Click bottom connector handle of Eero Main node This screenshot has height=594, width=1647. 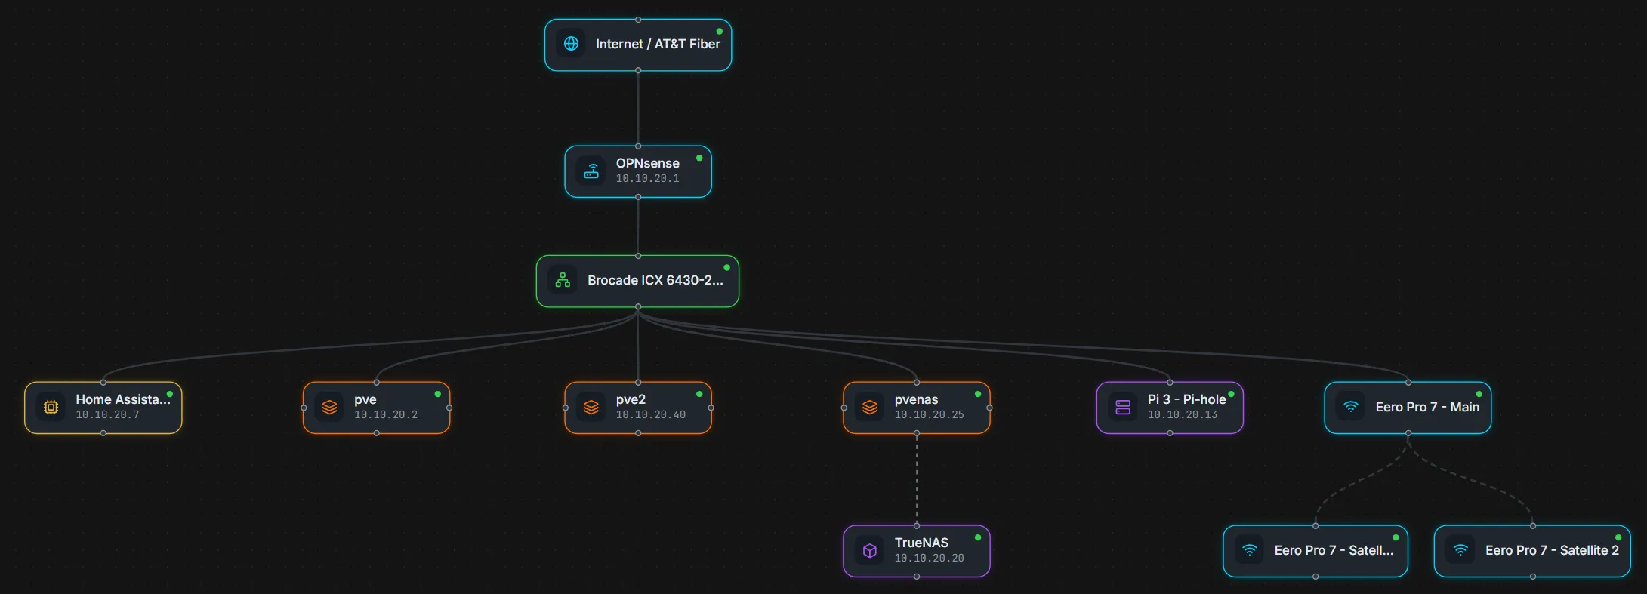pos(1408,433)
